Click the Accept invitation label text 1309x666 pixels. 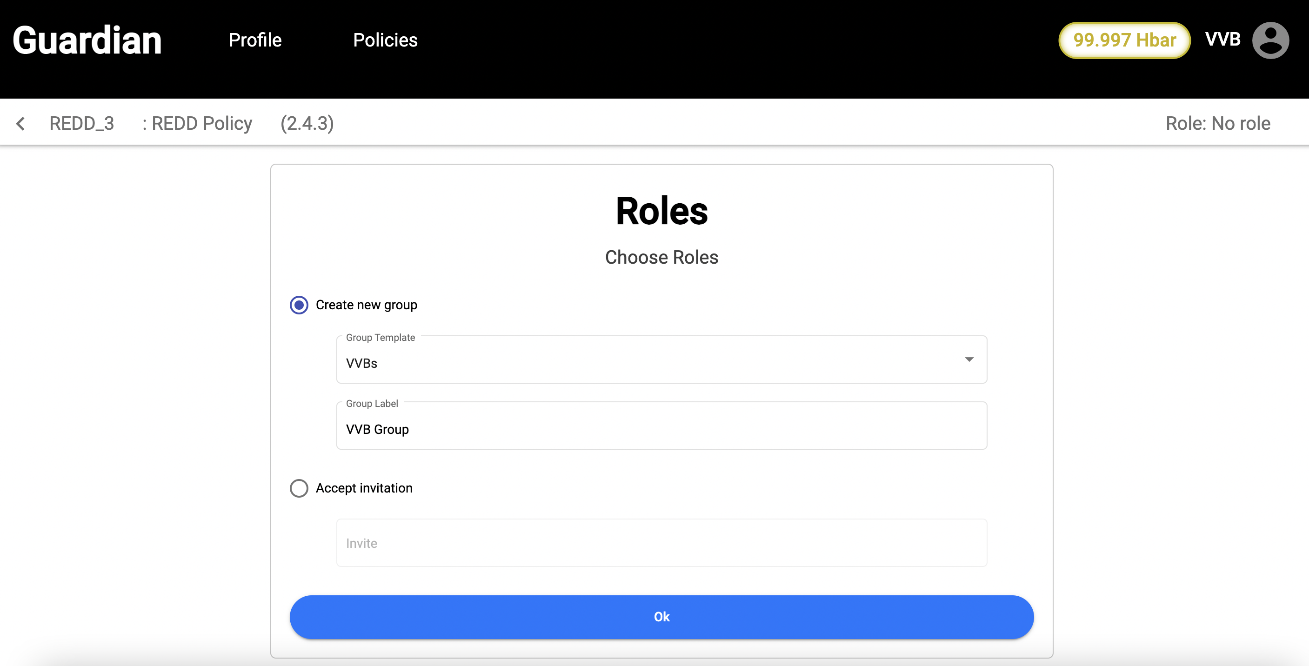(364, 488)
